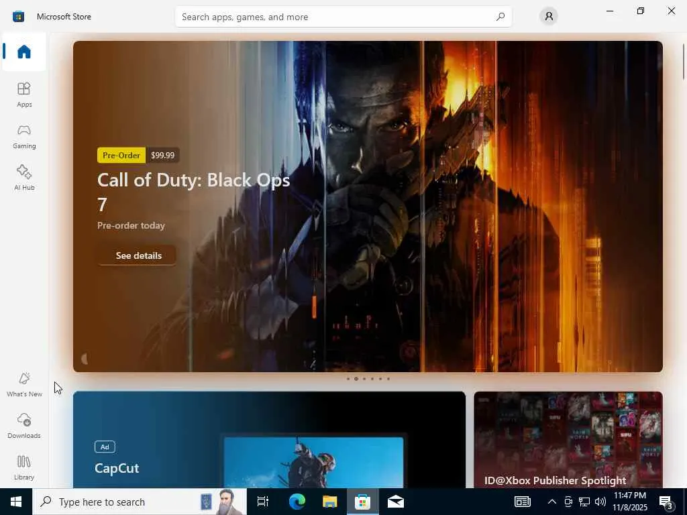Open the Windows Start menu
Viewport: 687px width, 515px height.
click(x=16, y=502)
